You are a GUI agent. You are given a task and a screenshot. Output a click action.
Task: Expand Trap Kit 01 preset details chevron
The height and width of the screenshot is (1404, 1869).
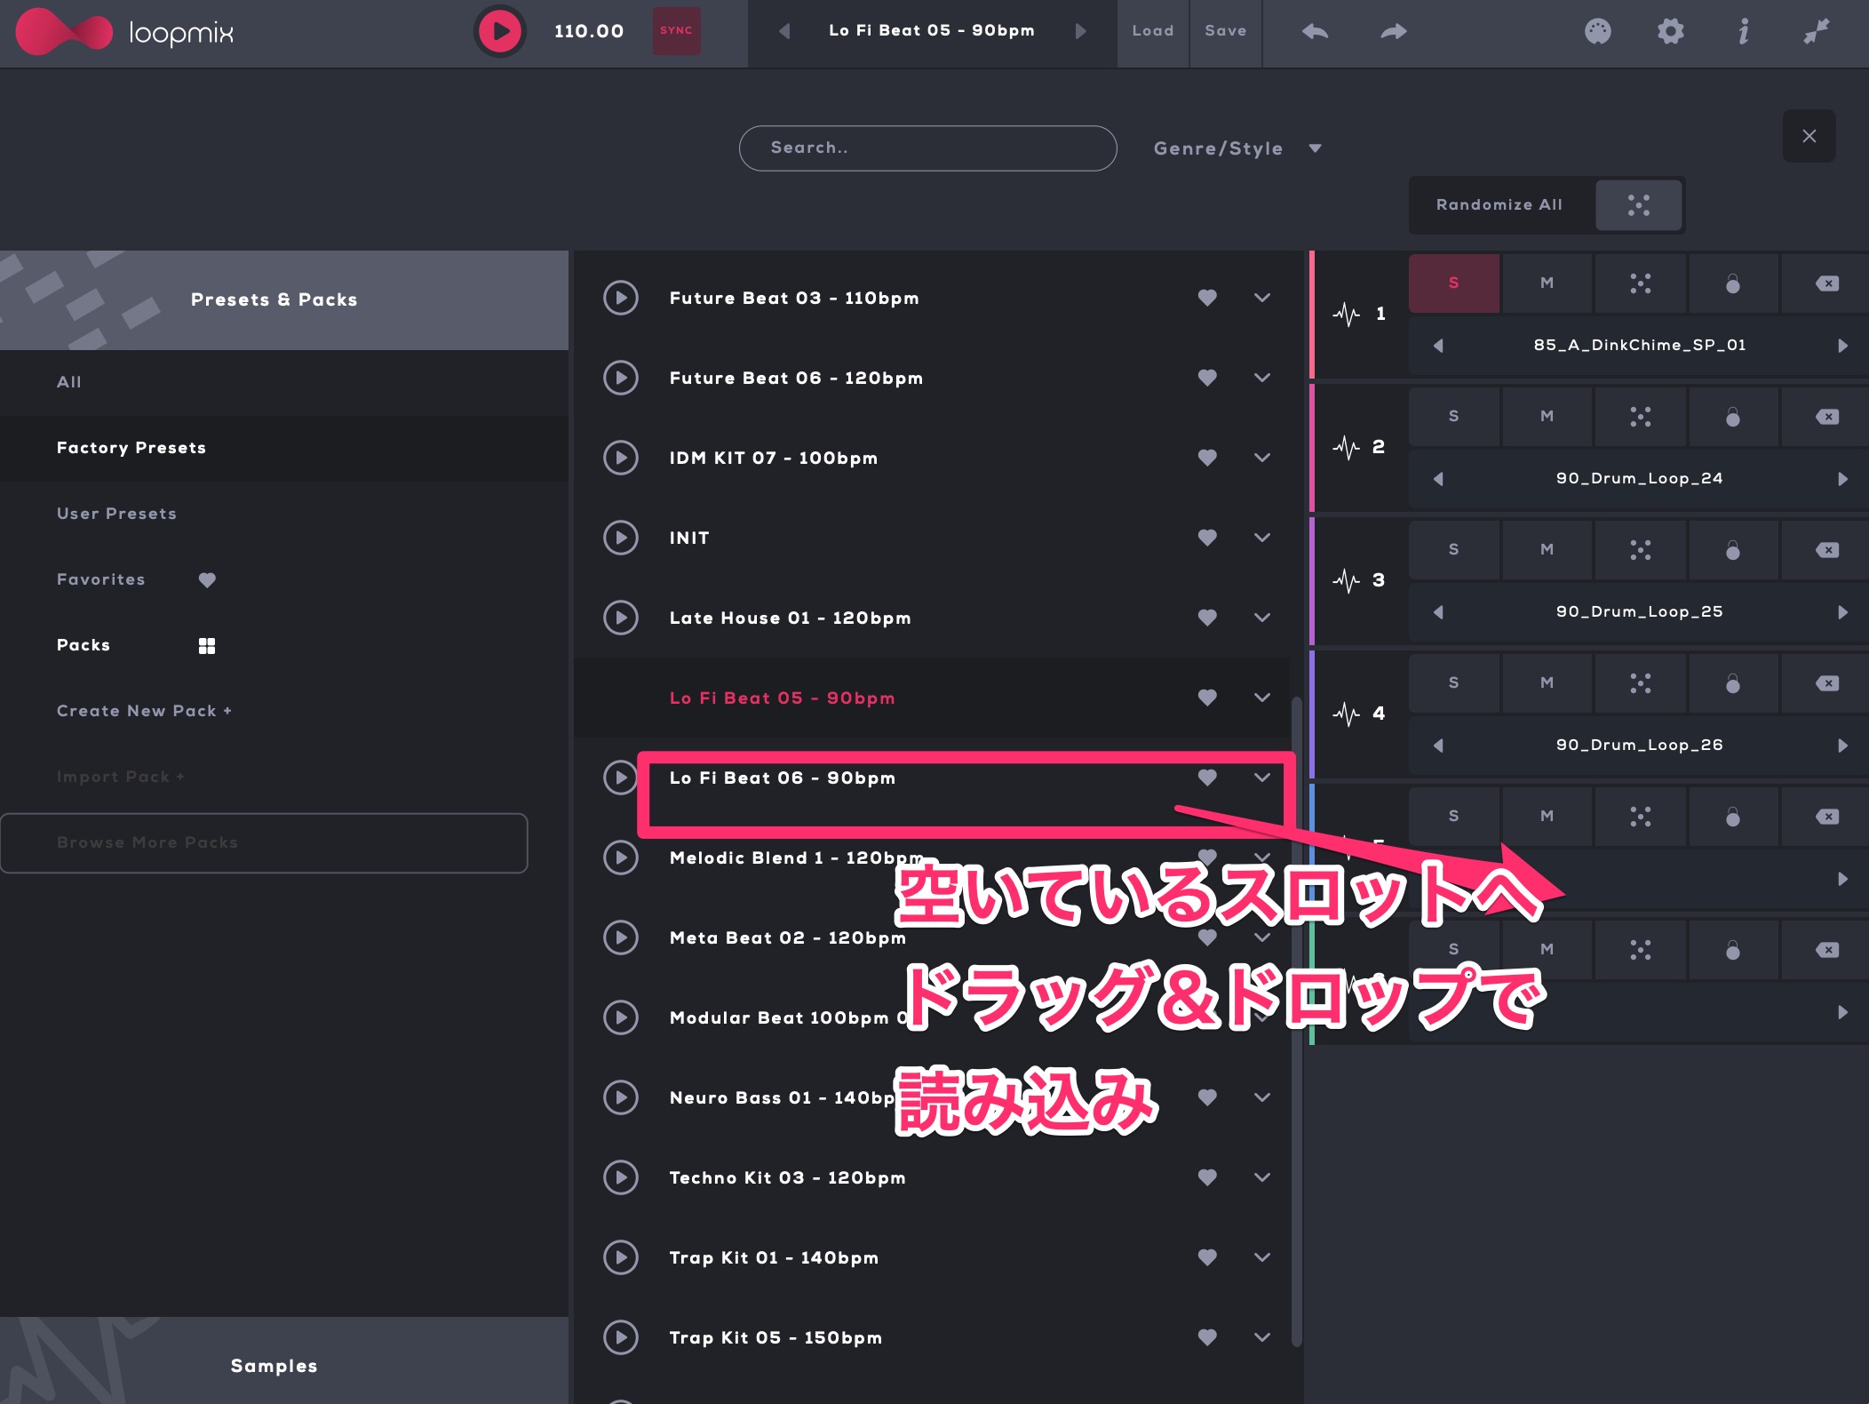(x=1261, y=1257)
